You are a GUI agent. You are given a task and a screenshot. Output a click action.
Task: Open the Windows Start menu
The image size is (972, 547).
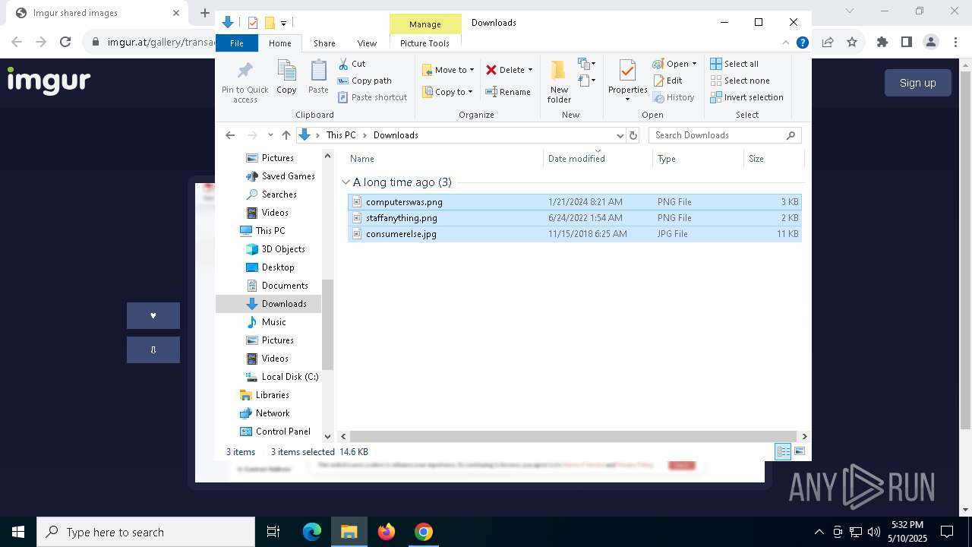[x=18, y=532]
